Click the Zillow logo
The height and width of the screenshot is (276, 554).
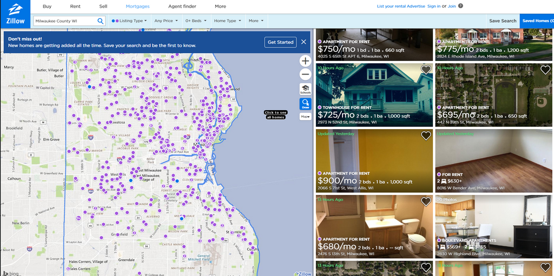pos(15,14)
